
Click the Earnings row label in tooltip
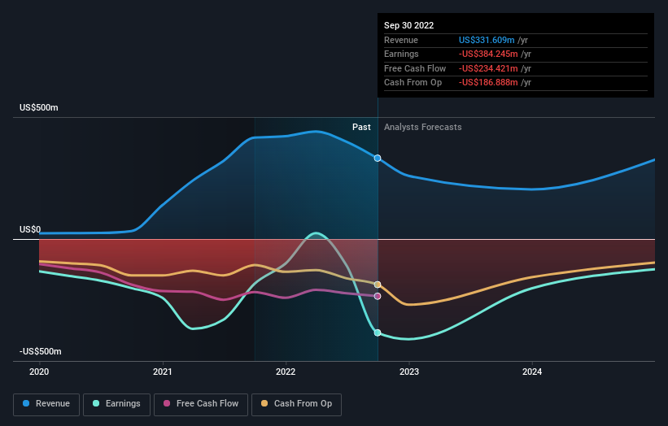[x=401, y=54]
